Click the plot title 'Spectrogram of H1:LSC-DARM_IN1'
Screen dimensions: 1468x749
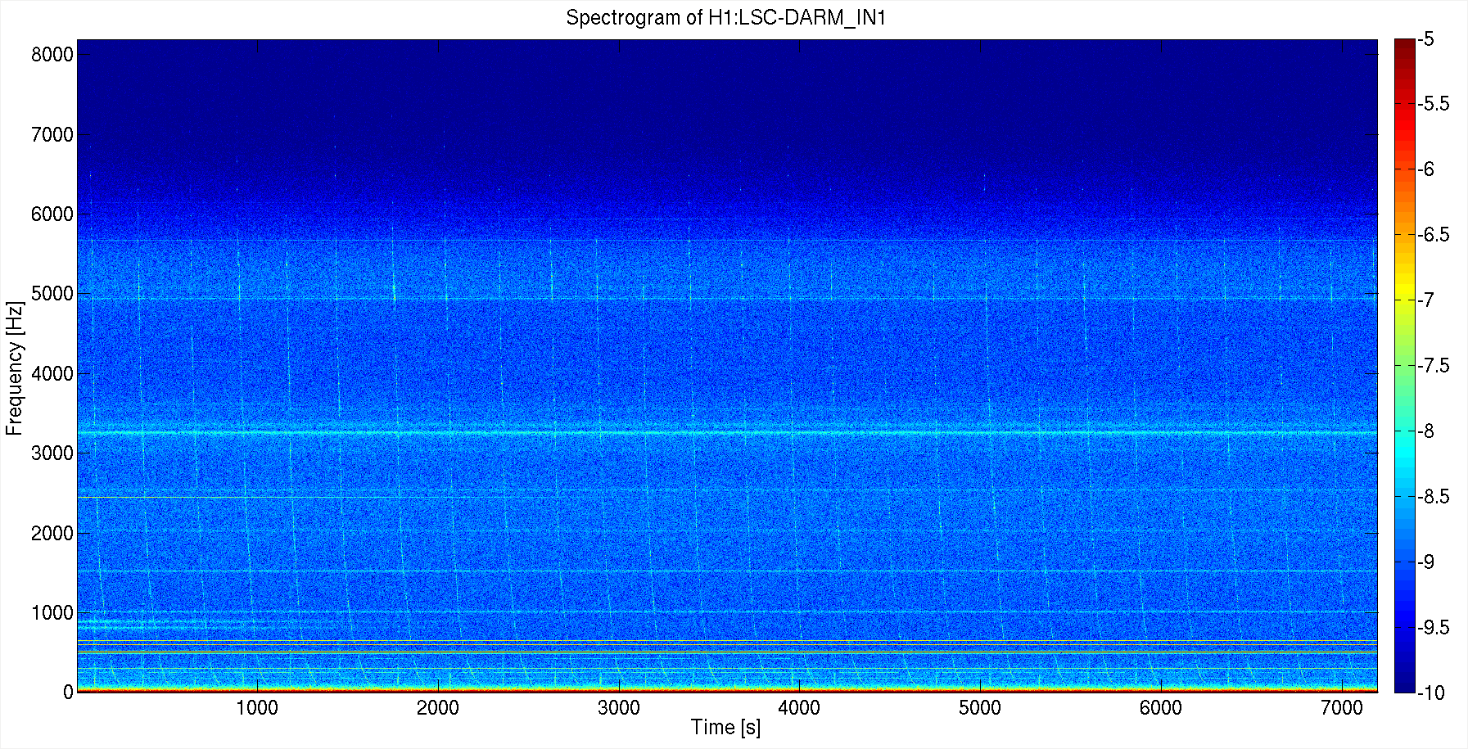pyautogui.click(x=726, y=17)
